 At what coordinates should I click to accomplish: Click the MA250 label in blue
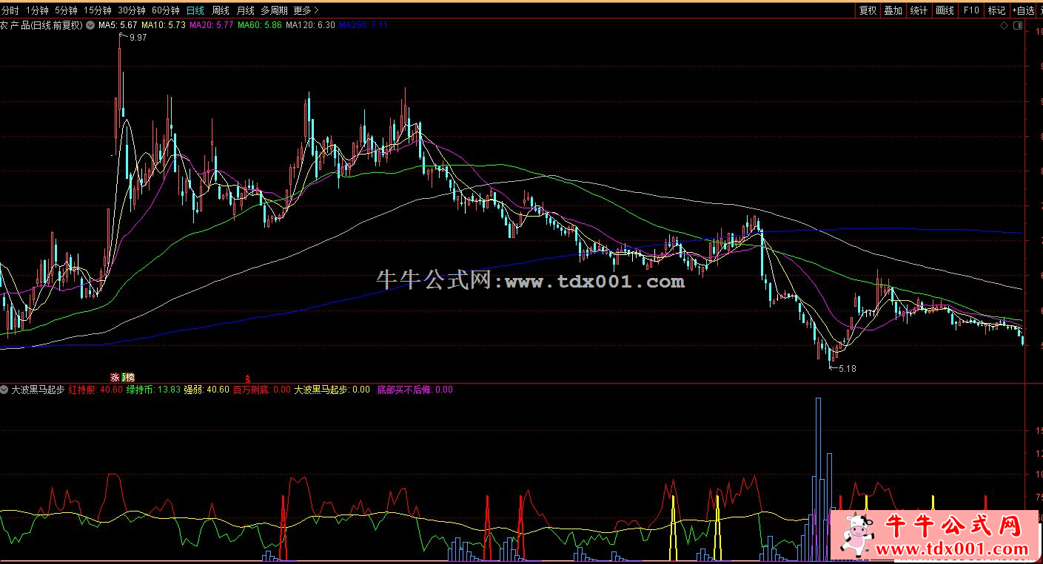(363, 25)
